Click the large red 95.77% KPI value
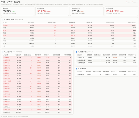The image size is (139, 118). [41, 11]
